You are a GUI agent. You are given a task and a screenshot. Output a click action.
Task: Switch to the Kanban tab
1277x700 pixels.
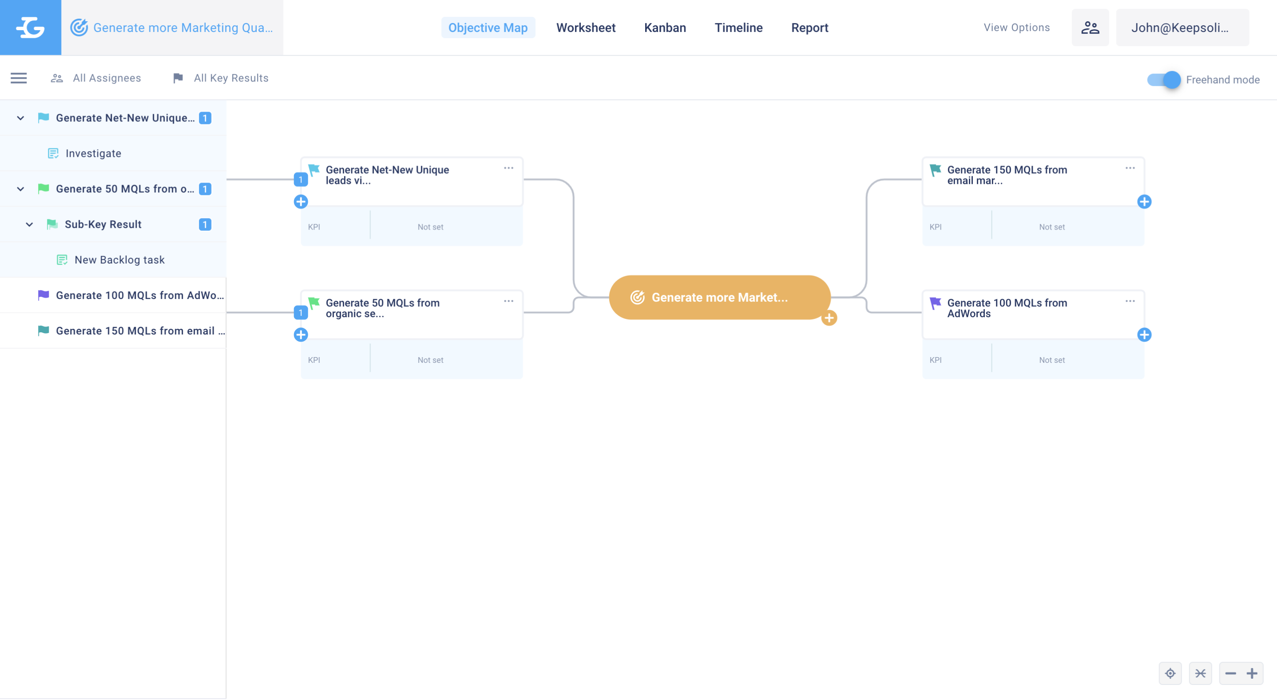[x=665, y=28]
